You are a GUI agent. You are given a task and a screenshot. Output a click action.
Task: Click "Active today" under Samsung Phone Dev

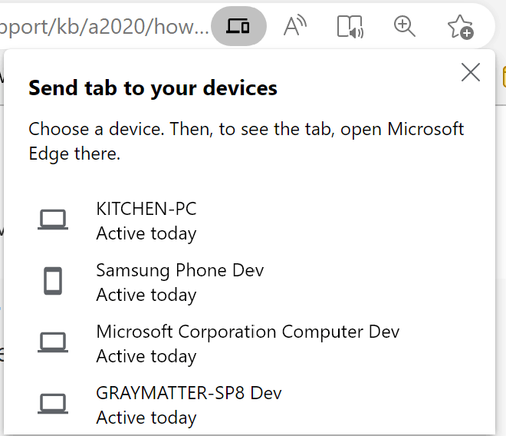146,295
